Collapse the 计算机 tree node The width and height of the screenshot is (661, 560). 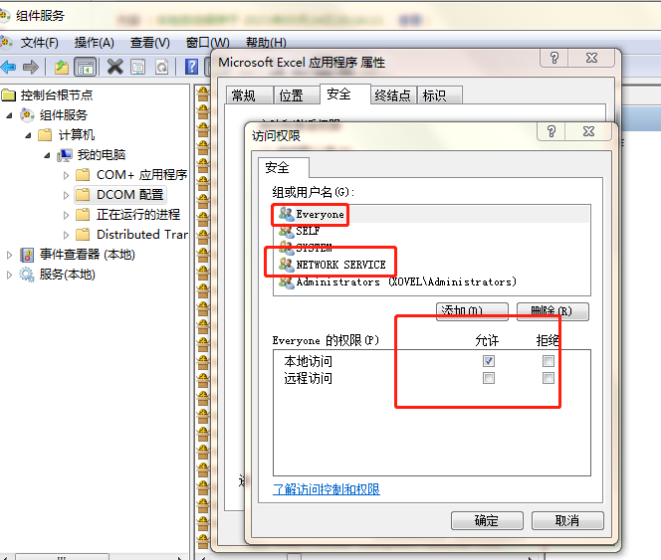click(x=28, y=135)
